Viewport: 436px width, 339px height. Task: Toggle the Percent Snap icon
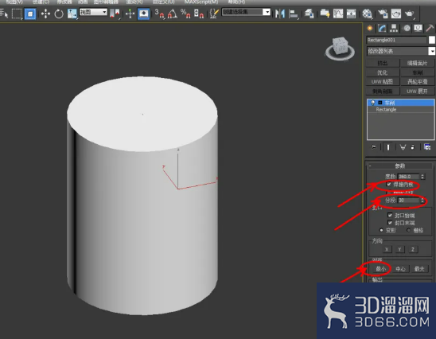(x=185, y=14)
